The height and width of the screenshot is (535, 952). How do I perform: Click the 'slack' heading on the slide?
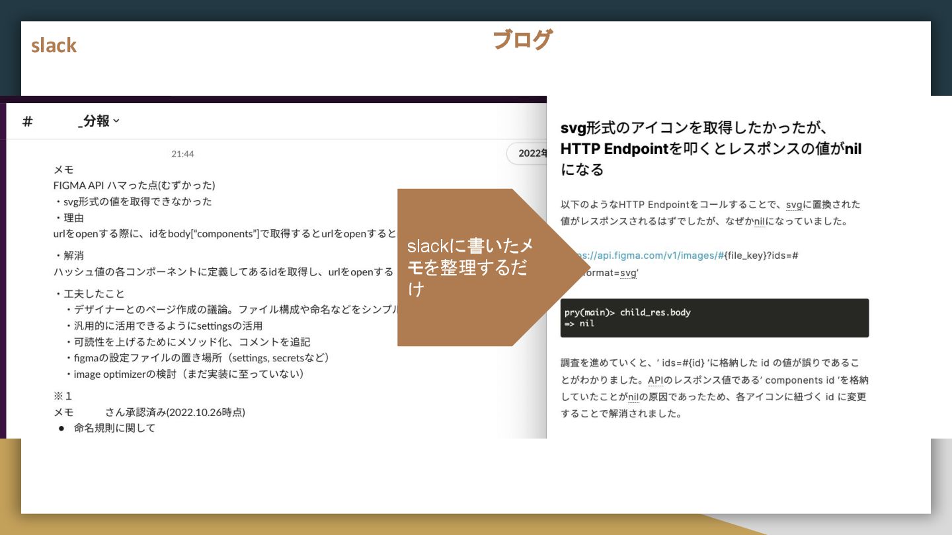[x=54, y=45]
